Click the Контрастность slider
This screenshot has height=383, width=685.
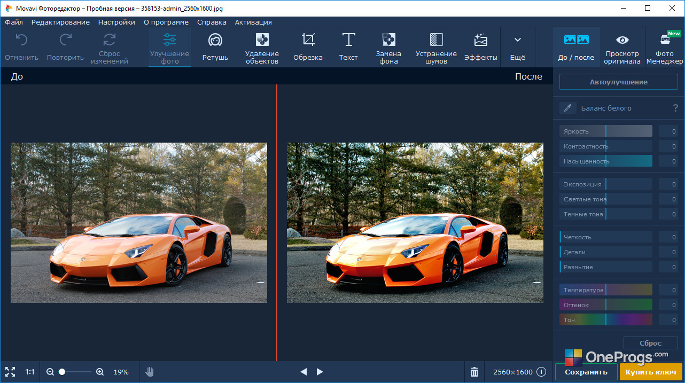(606, 146)
